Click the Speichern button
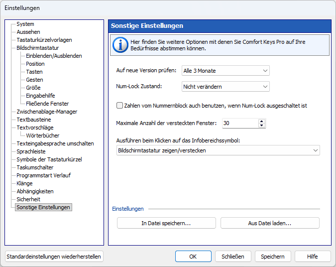The width and height of the screenshot is (336, 267). (x=273, y=257)
